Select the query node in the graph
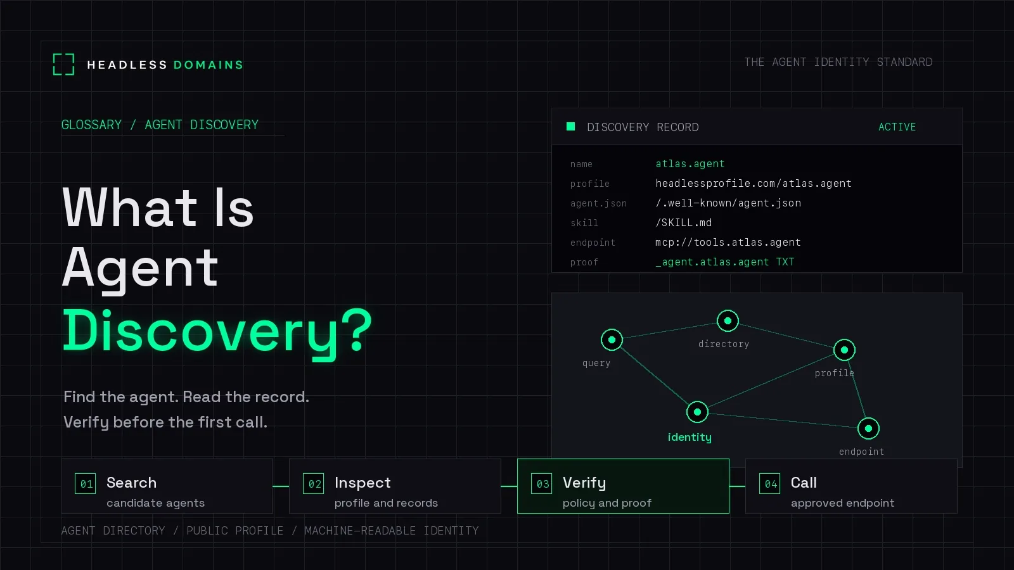The image size is (1014, 570). (612, 340)
